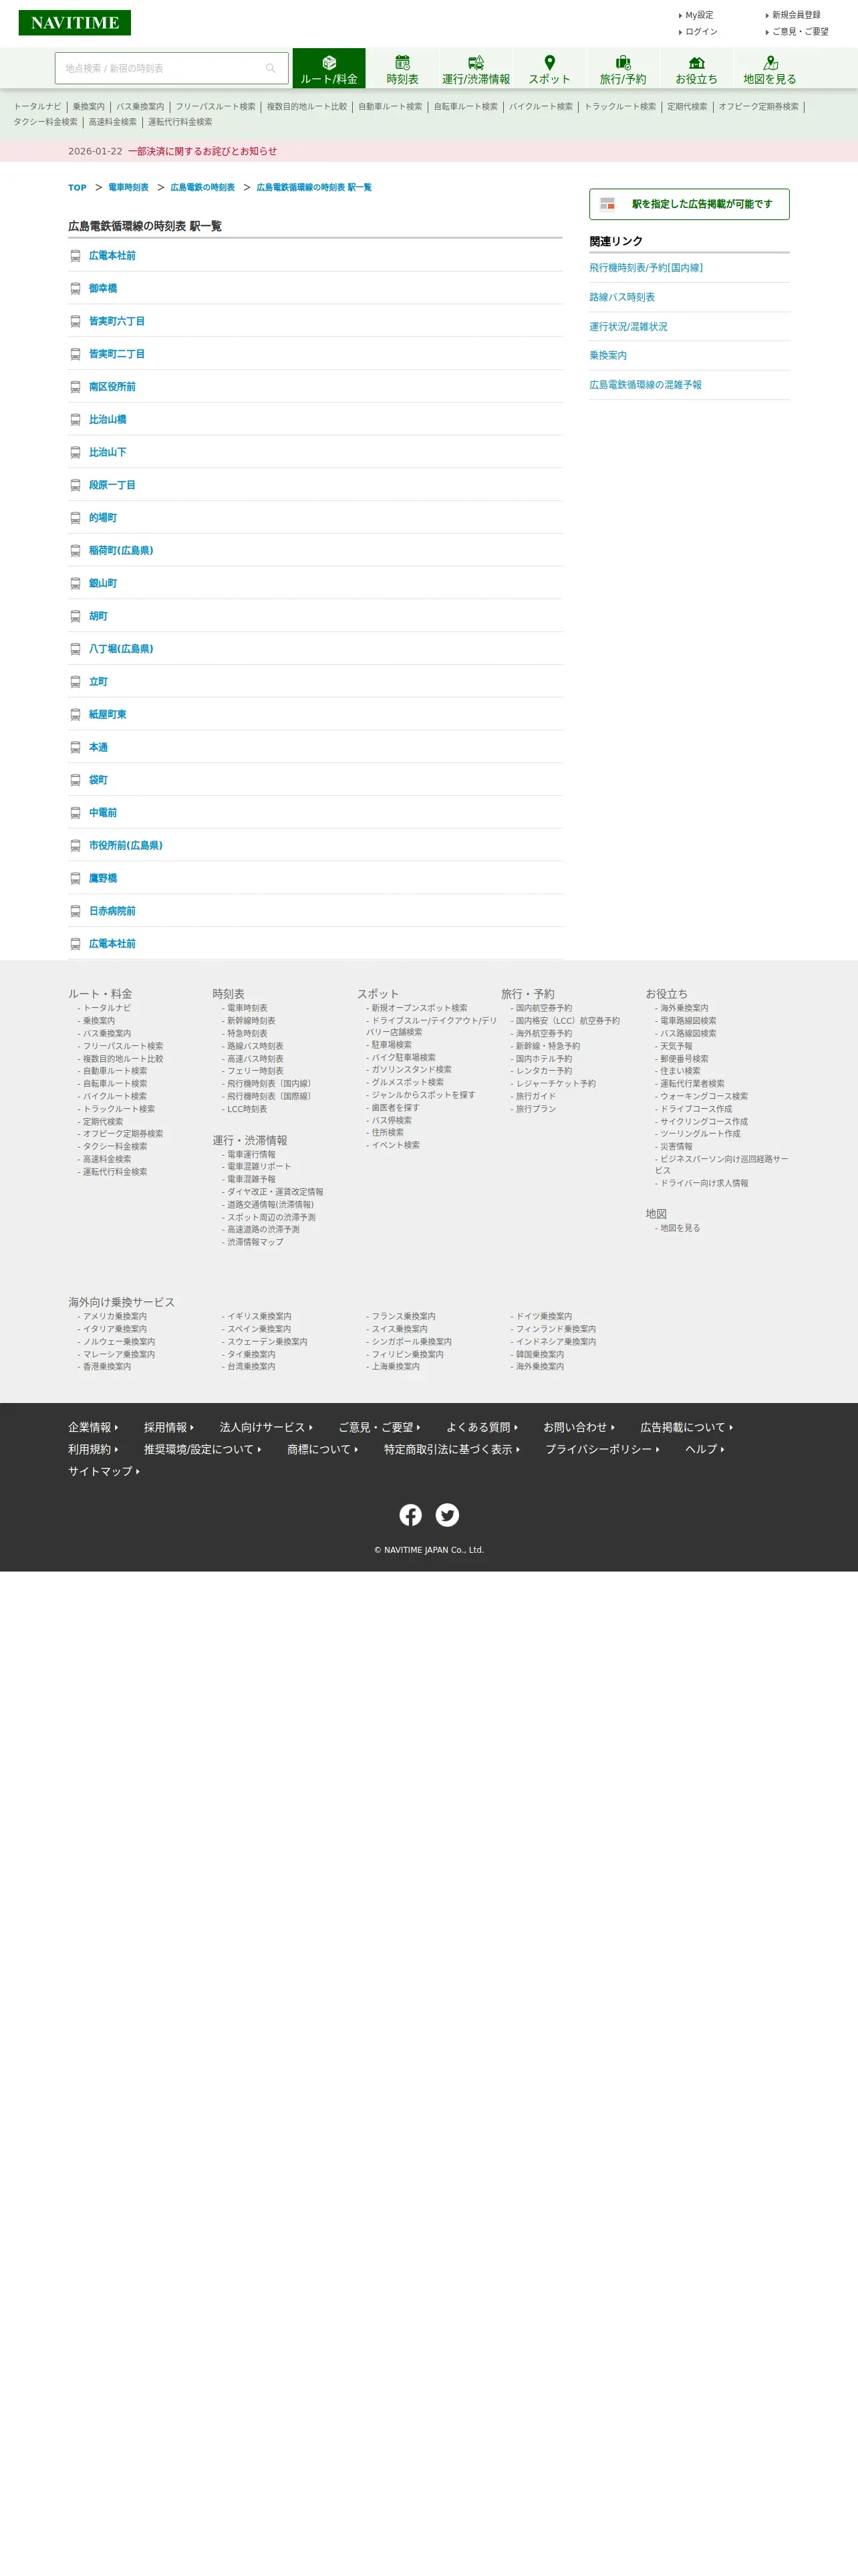Click the My設定 link
Viewport: 858px width, 2576px height.
pos(698,15)
